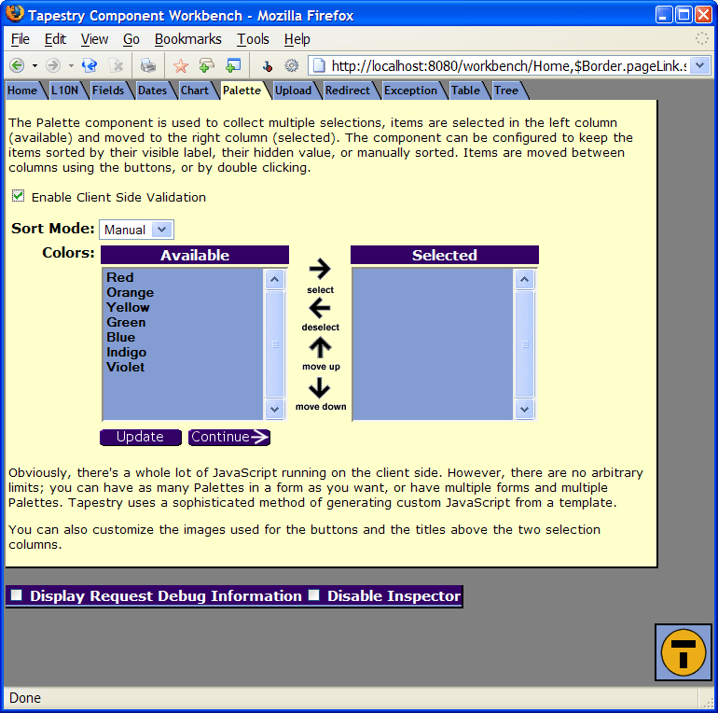Image resolution: width=718 pixels, height=713 pixels.
Task: Click the New Tab toolbar icon
Action: 206,65
